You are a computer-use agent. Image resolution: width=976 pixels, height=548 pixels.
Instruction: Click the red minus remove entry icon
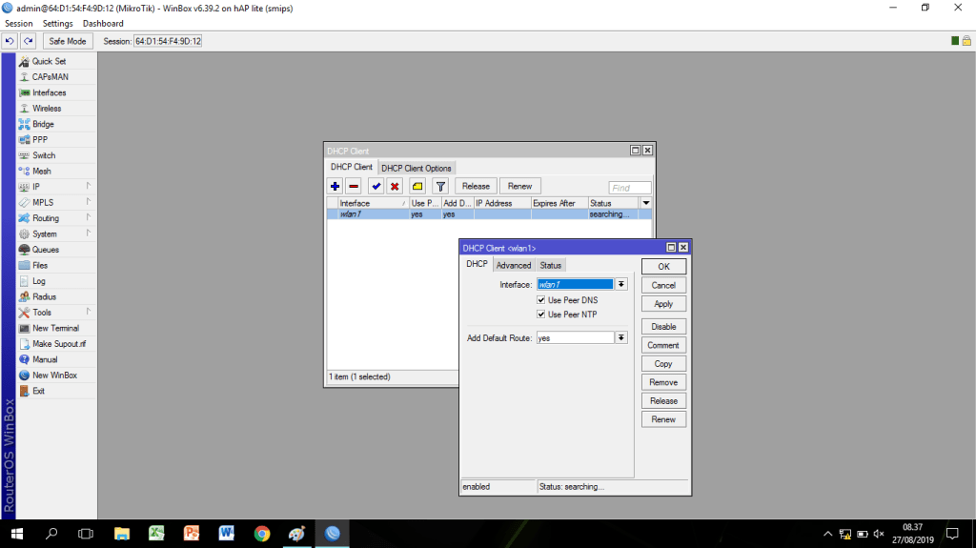click(x=353, y=186)
